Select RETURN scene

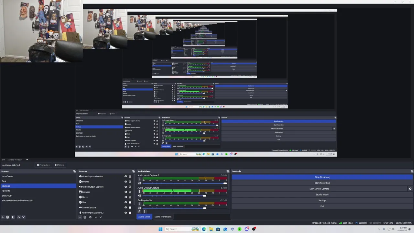[x=38, y=191]
